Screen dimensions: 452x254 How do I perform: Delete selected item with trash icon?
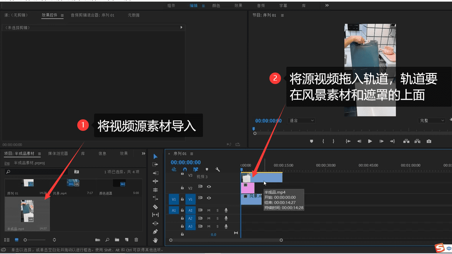click(x=136, y=240)
